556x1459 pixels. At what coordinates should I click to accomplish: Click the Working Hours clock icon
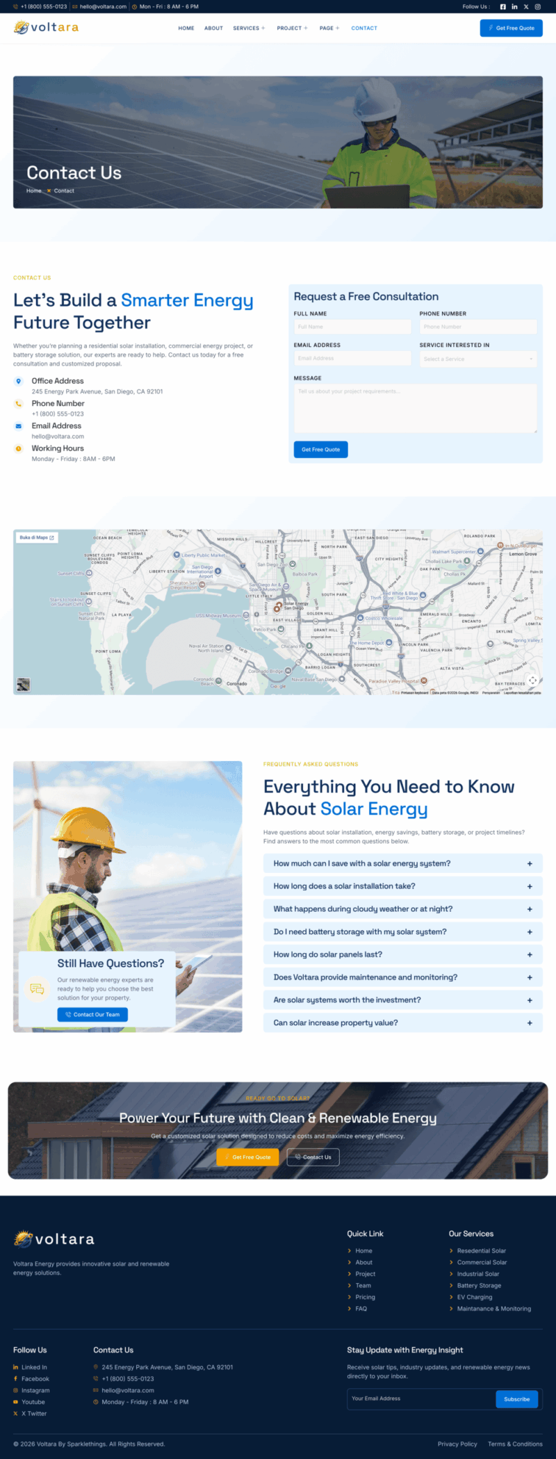click(19, 448)
